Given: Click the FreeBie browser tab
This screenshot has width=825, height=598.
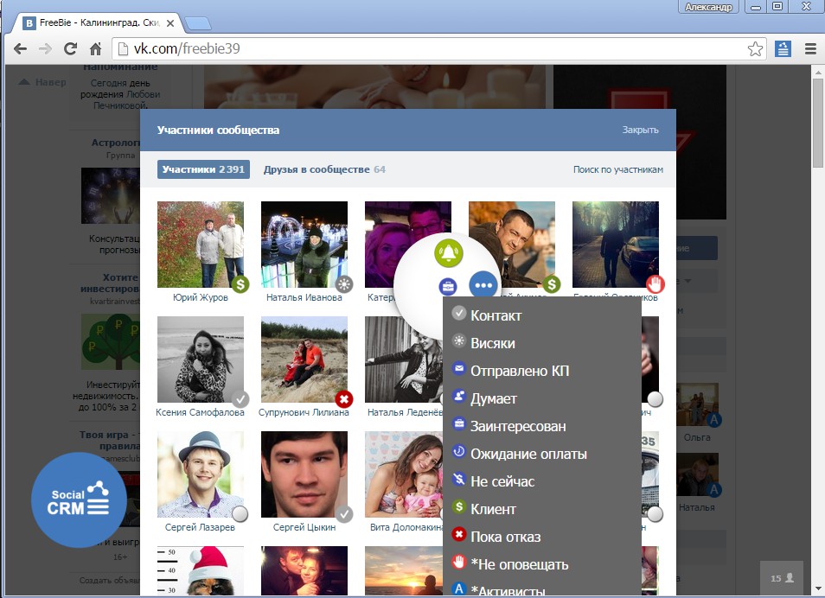Looking at the screenshot, I should click(99, 23).
